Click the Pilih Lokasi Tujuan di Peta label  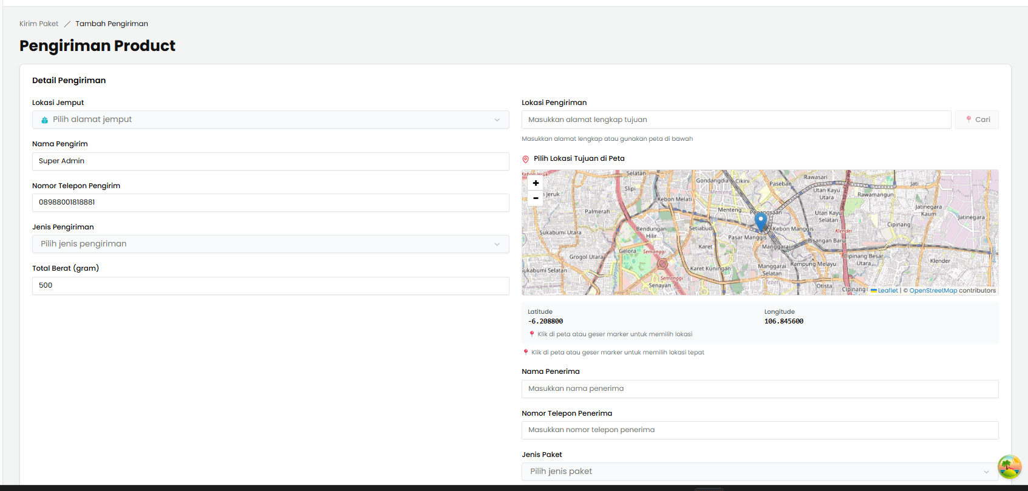(x=579, y=158)
